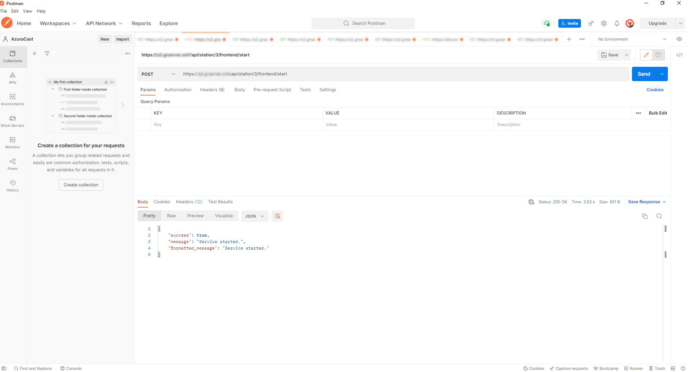The image size is (688, 372).
Task: Switch to the Raw response view
Action: pos(171,215)
